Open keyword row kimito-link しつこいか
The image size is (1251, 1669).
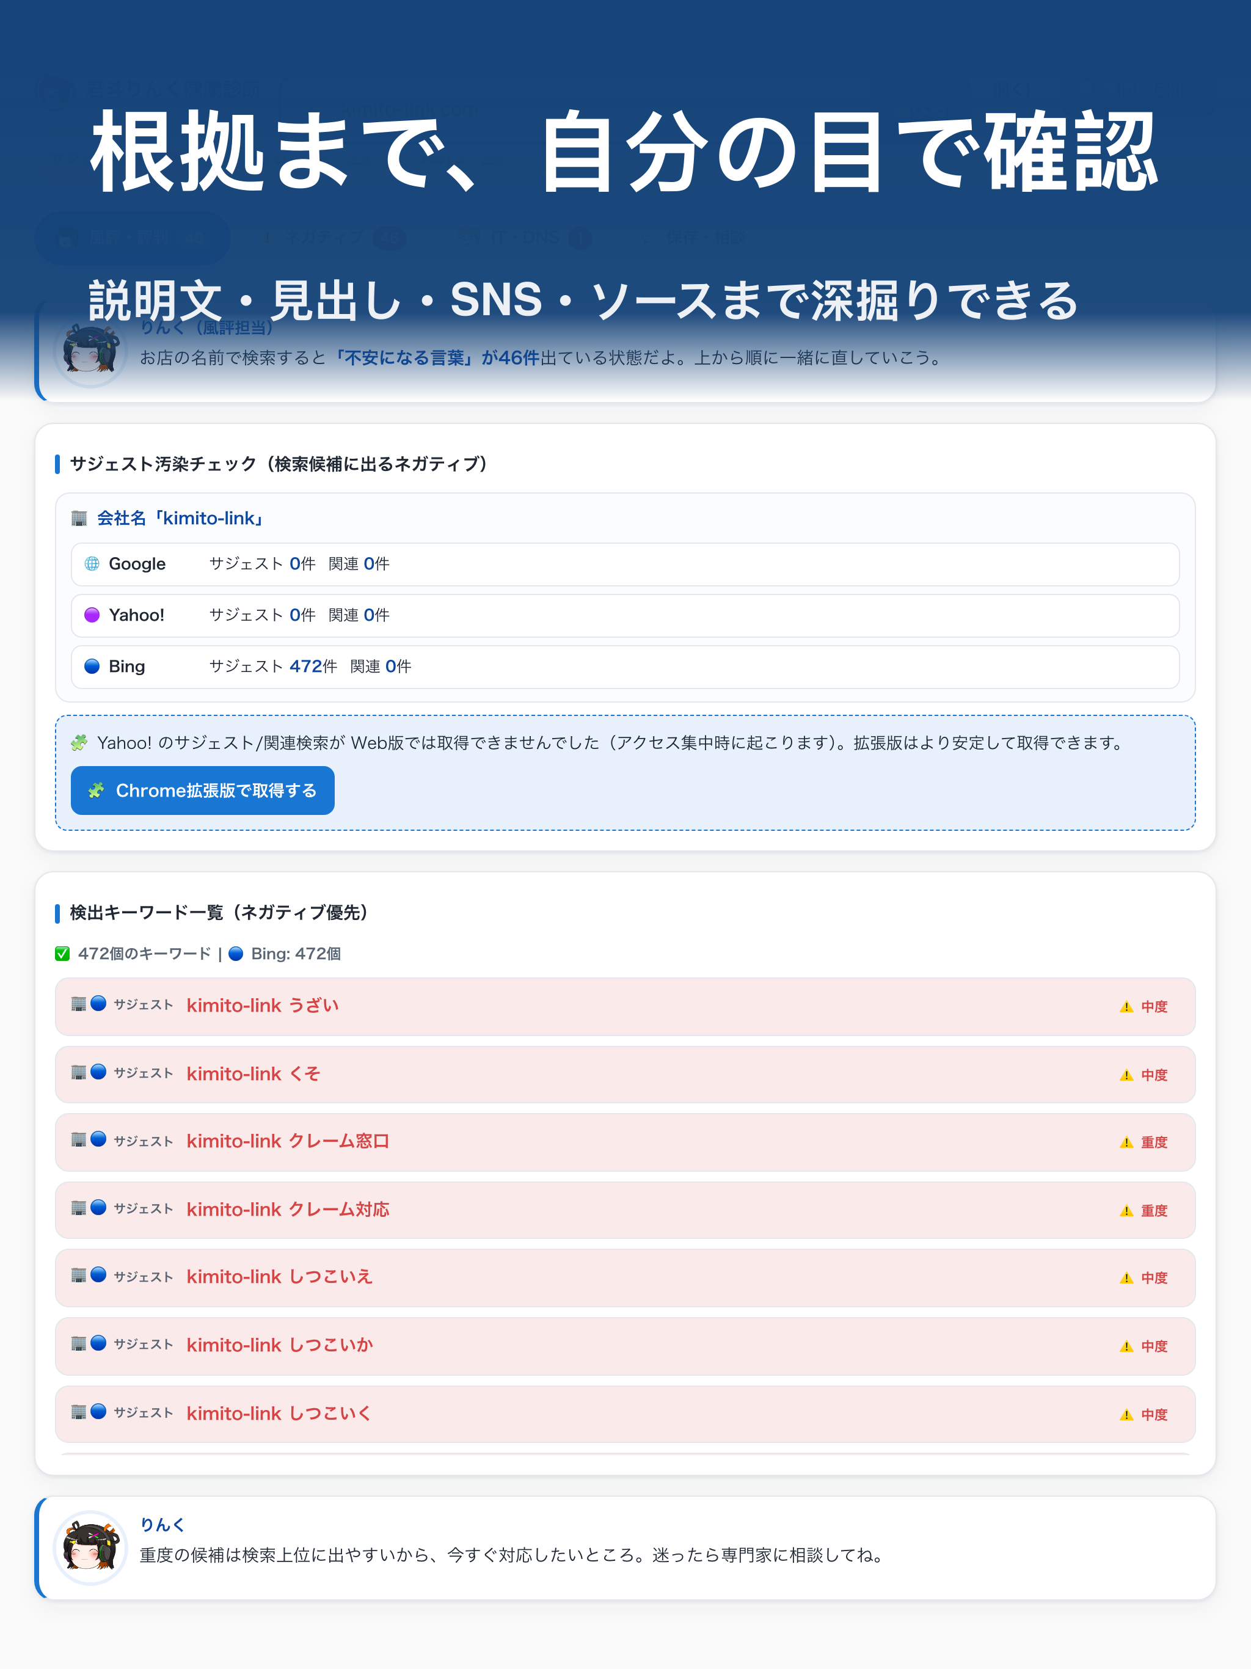coord(625,1346)
